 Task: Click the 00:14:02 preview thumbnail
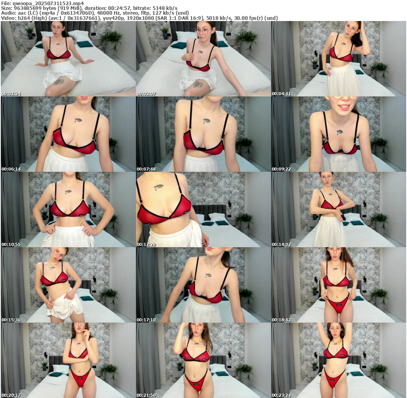click(x=339, y=210)
